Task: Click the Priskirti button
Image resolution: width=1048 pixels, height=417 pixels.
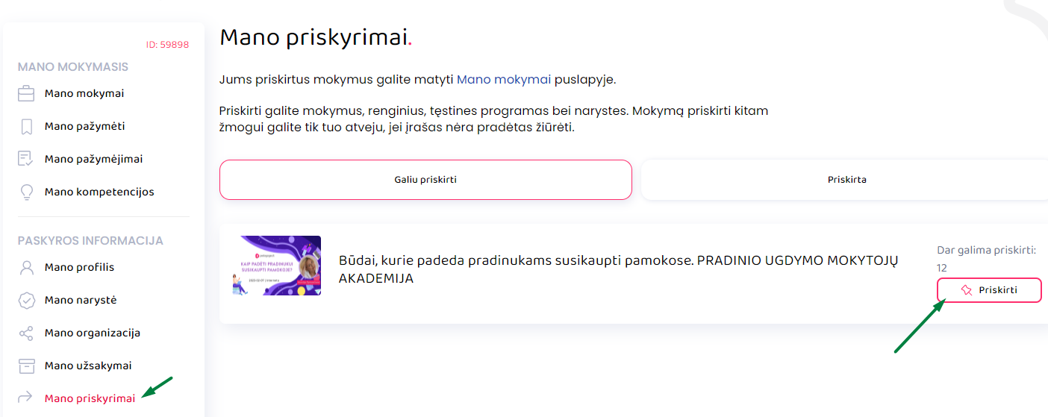Action: pos(989,290)
